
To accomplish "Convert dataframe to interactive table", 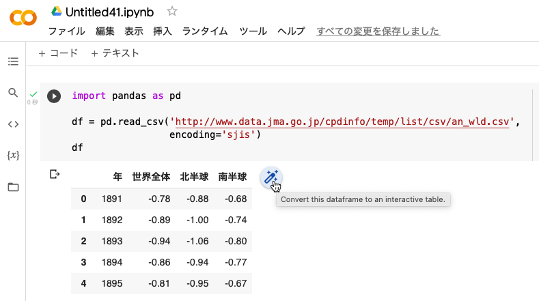I will (271, 177).
